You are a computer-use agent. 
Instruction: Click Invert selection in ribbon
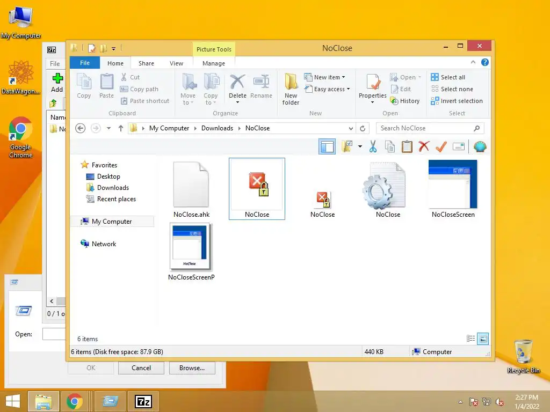[x=457, y=101]
